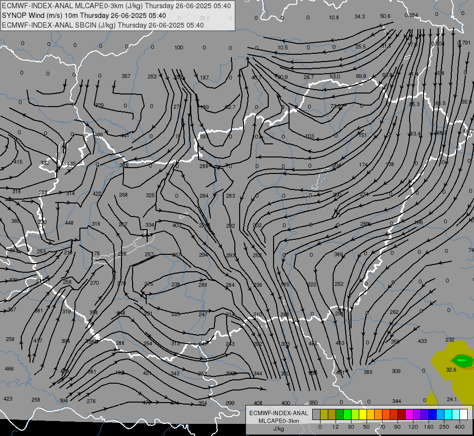The image size is (474, 436).
Task: Click the 437 grid value
Action: point(38,341)
